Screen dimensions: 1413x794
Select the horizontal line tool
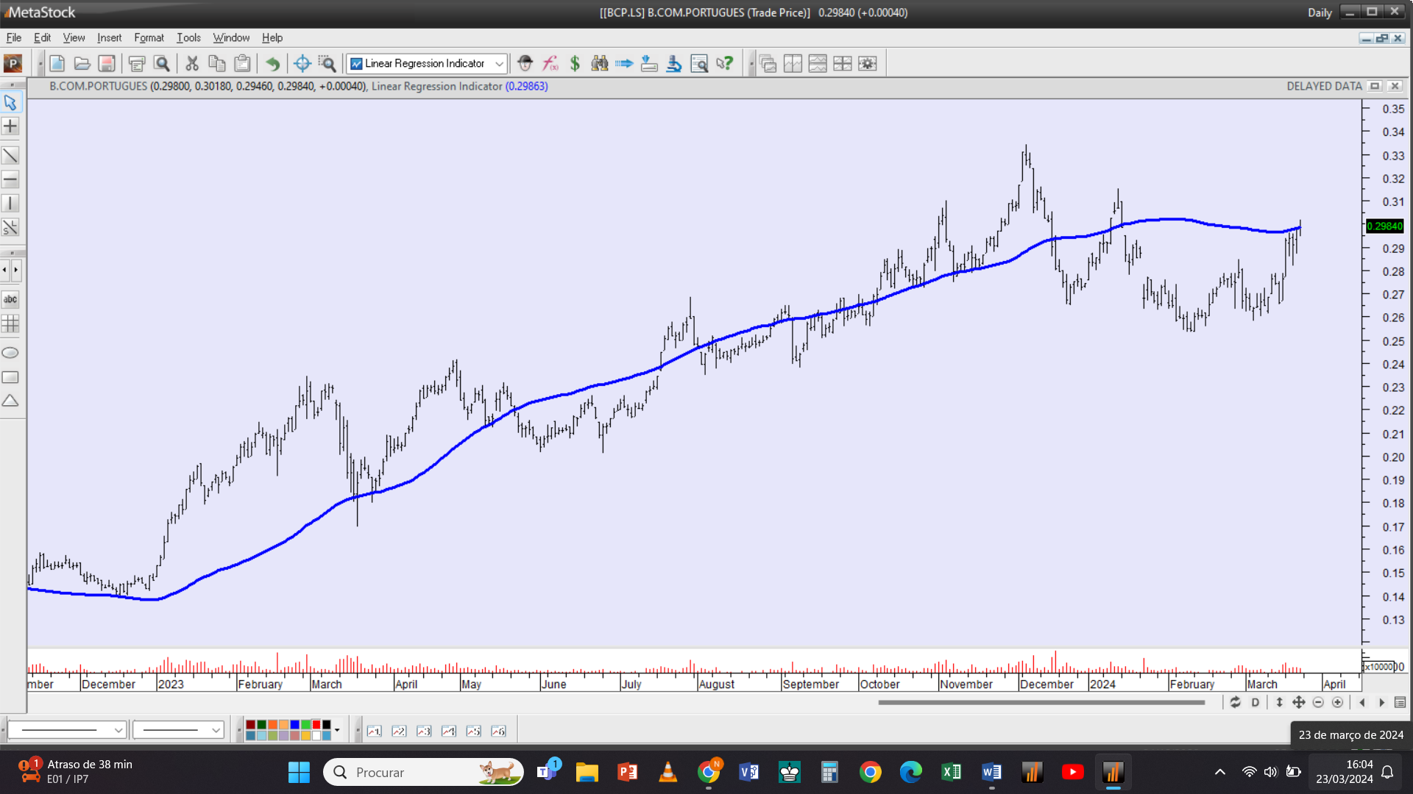10,179
